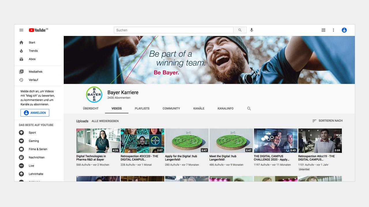This screenshot has height=207, width=369.
Task: Open the Community tab
Action: pos(171,109)
